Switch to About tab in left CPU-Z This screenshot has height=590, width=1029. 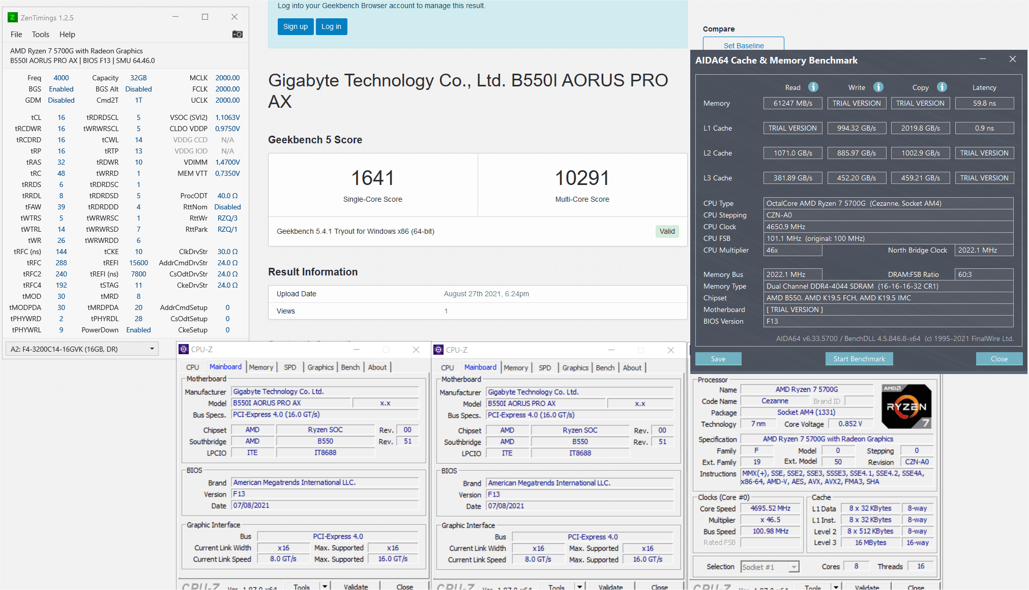pos(377,367)
